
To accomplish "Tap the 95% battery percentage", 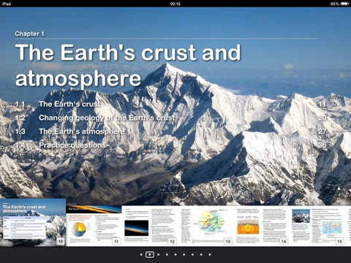I will pyautogui.click(x=335, y=4).
